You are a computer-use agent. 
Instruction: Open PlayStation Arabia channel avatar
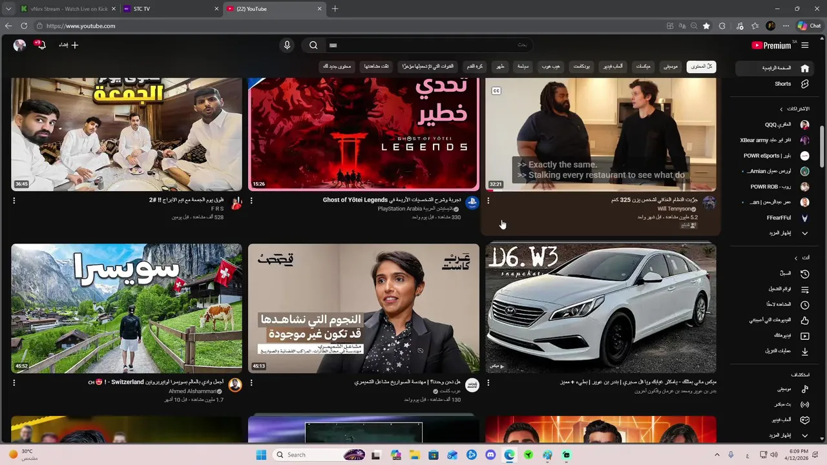click(x=472, y=203)
